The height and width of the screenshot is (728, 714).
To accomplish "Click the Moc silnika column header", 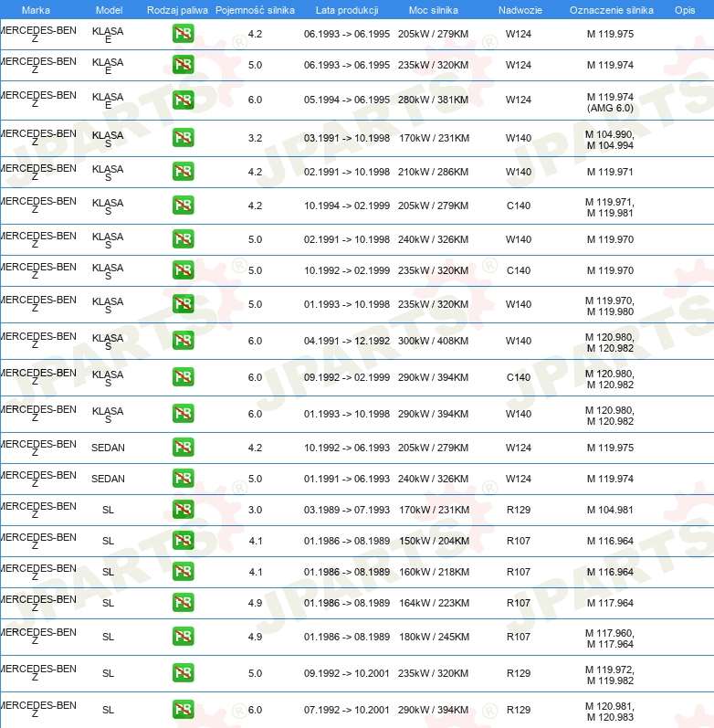I will [433, 10].
